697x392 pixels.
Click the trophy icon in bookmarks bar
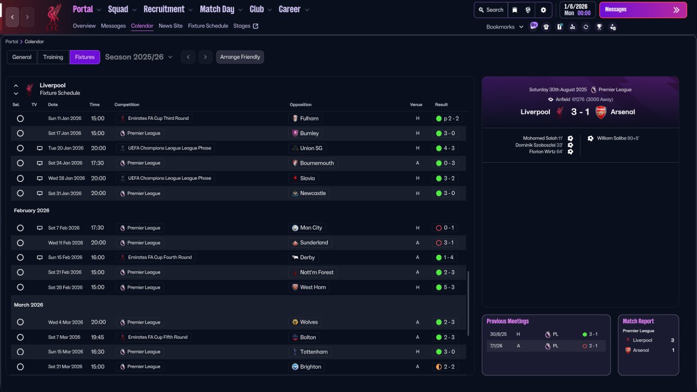(599, 27)
